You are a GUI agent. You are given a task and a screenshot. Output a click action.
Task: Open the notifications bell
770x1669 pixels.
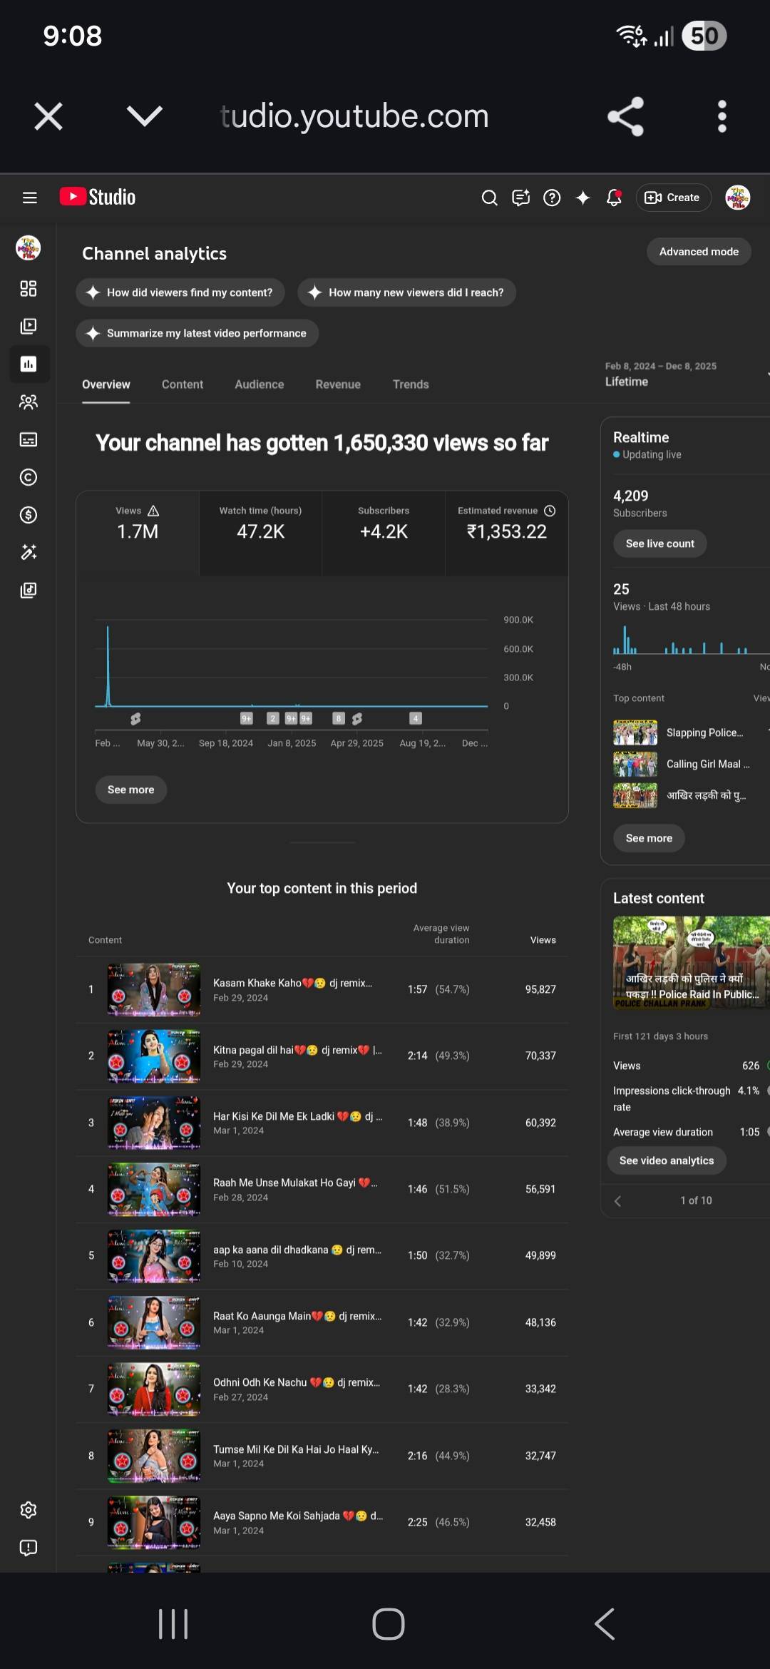pyautogui.click(x=614, y=198)
